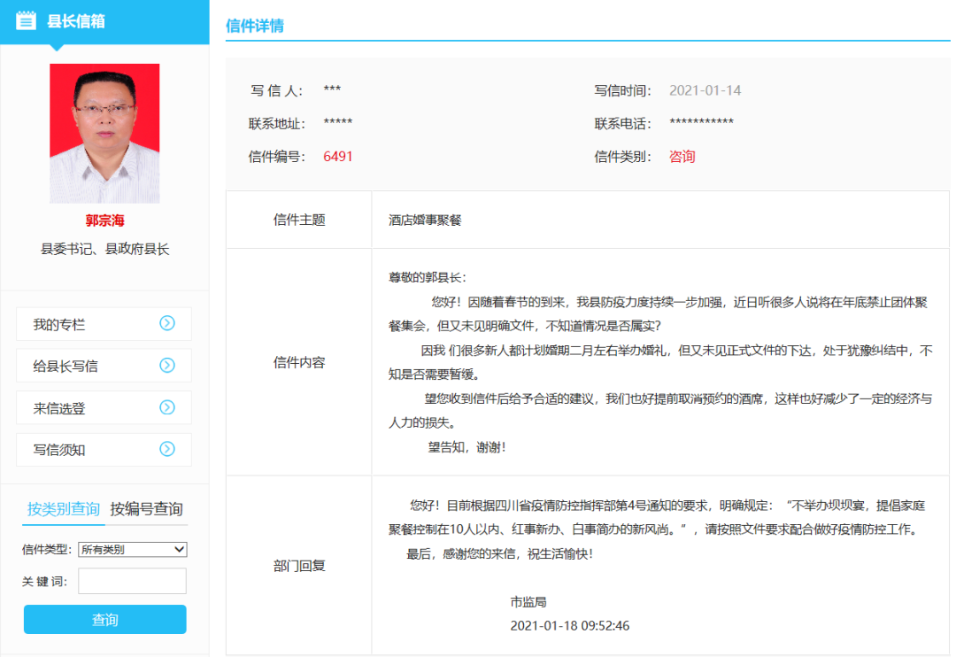956x657 pixels.
Task: Click the mailbox icon in the 县长信箱 header
Action: click(27, 19)
